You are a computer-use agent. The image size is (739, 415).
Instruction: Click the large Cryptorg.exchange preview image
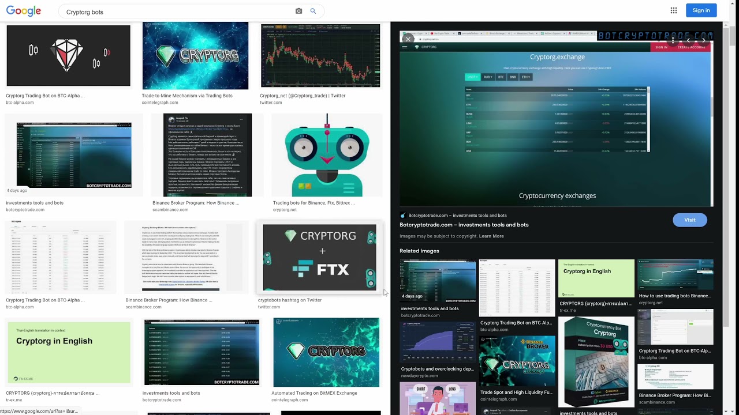click(x=556, y=119)
